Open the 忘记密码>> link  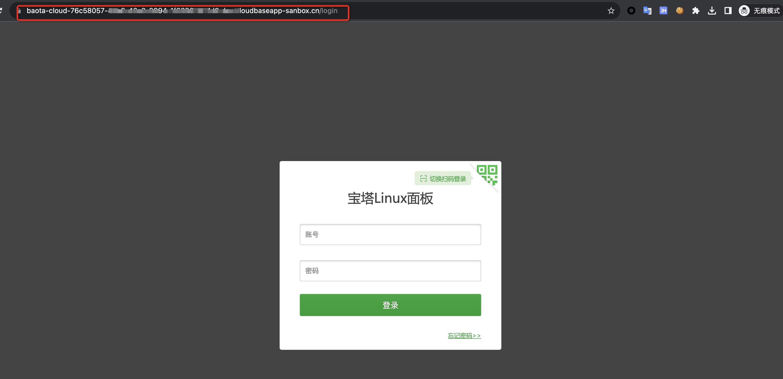point(464,335)
